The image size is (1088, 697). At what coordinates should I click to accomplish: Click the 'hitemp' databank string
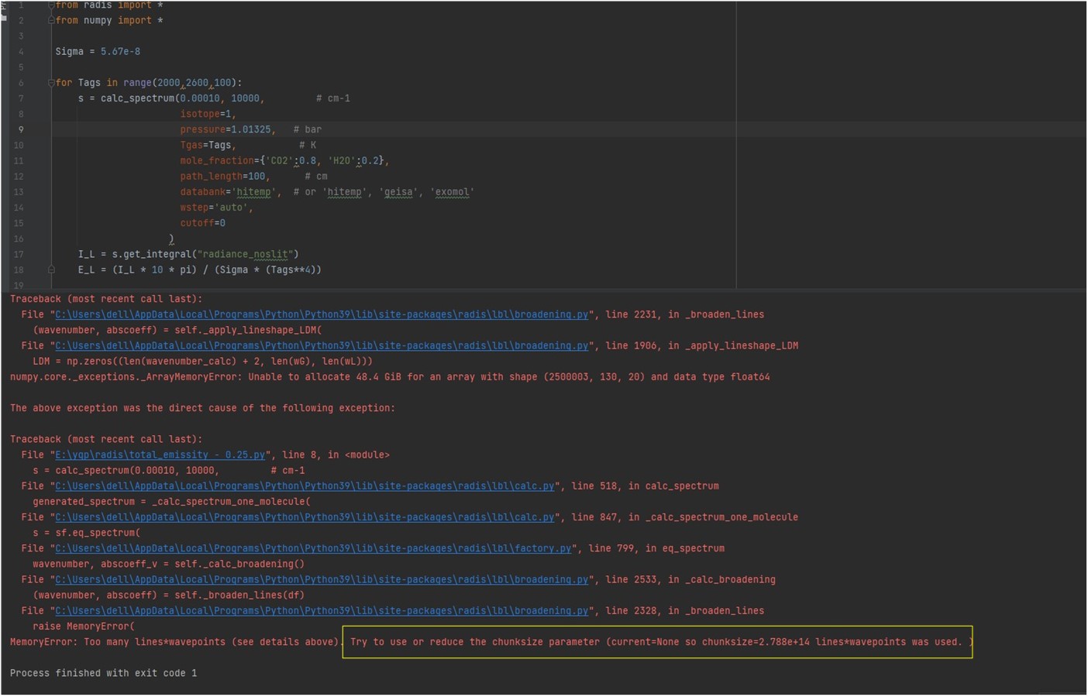click(253, 191)
